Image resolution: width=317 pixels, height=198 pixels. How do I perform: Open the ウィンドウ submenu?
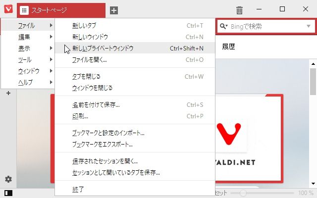28,71
